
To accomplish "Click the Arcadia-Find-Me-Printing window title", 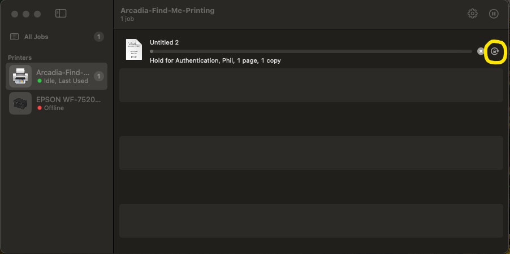I will [x=167, y=10].
